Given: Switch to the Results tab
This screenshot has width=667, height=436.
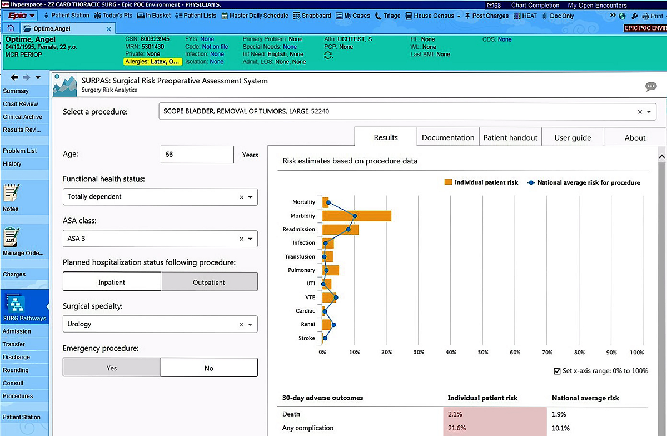Looking at the screenshot, I should point(386,137).
